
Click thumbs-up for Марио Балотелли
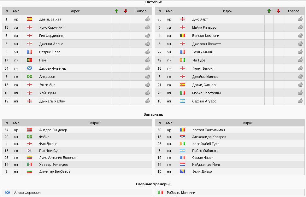tap(300, 93)
